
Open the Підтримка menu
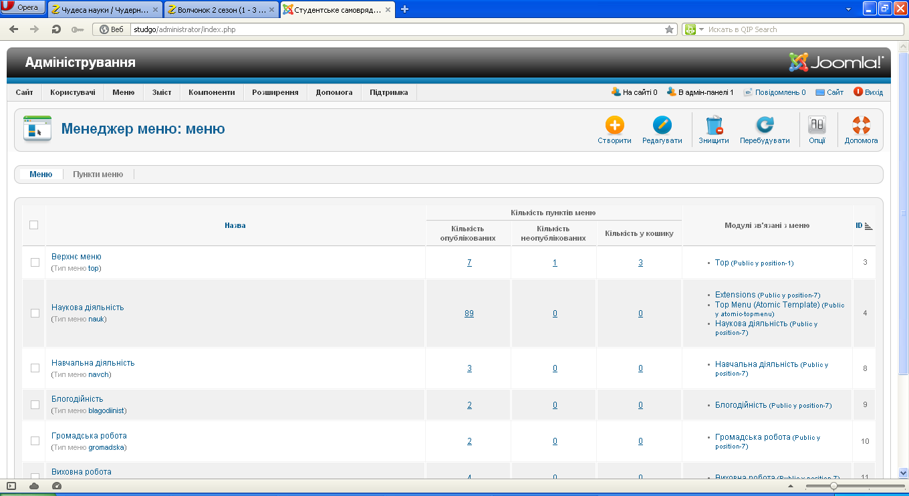[389, 92]
